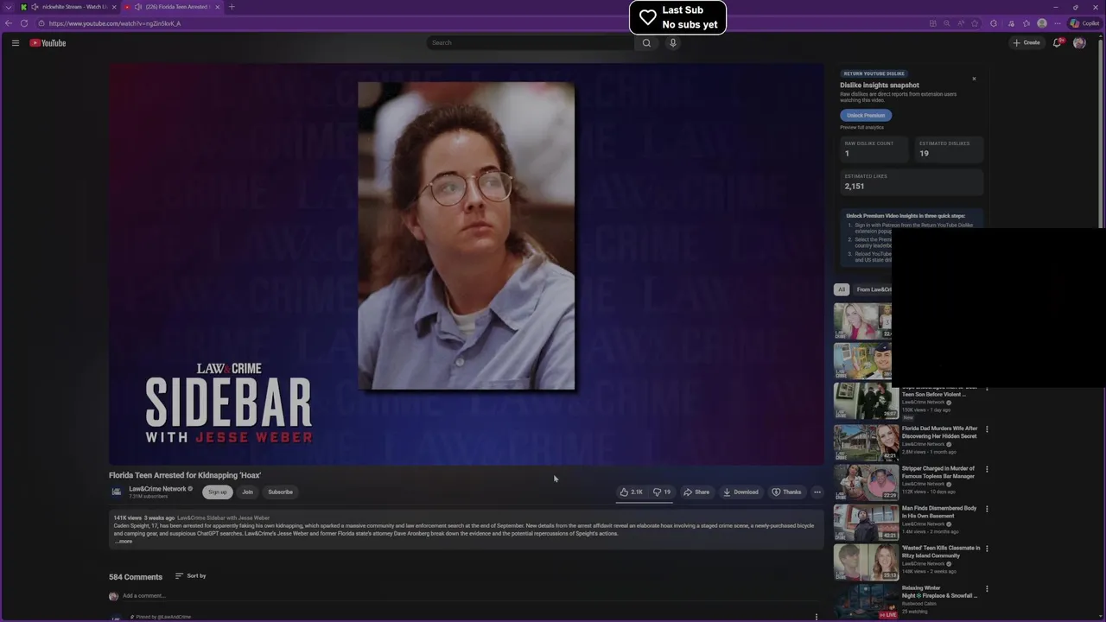The width and height of the screenshot is (1106, 622).
Task: Open the Law&Crime Network channel name link
Action: pyautogui.click(x=157, y=488)
